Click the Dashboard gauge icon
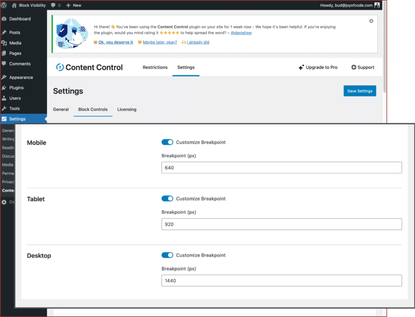 point(4,19)
